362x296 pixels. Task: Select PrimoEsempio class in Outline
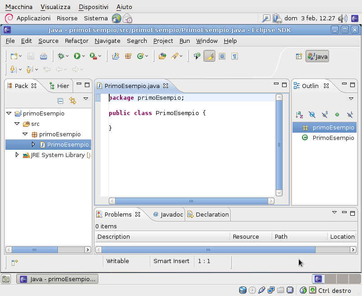[328, 138]
